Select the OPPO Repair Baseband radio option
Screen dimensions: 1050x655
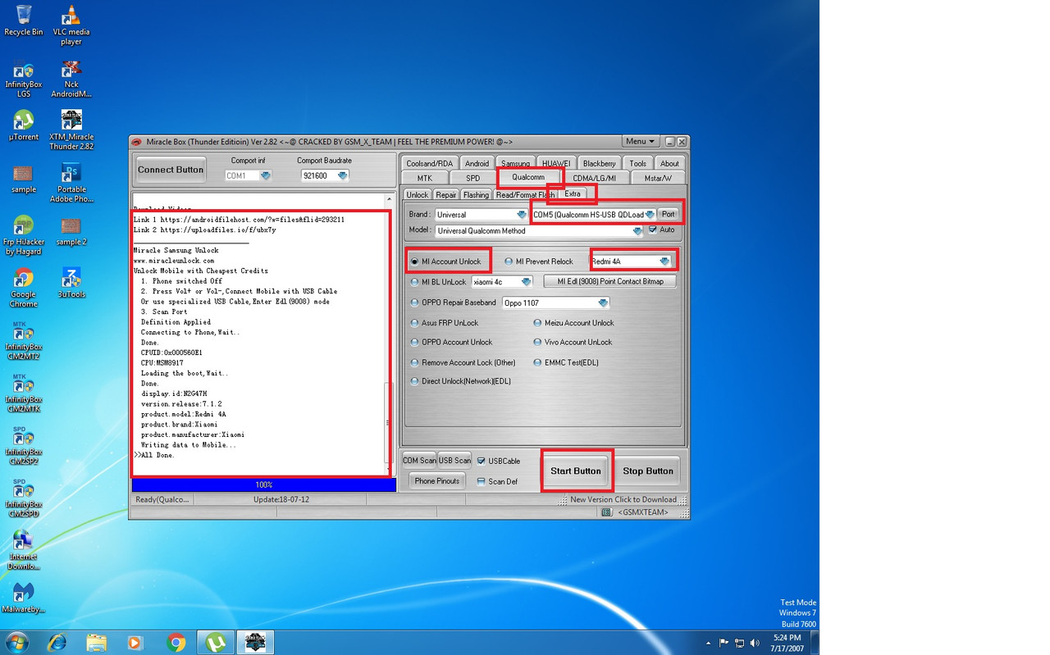pyautogui.click(x=453, y=302)
